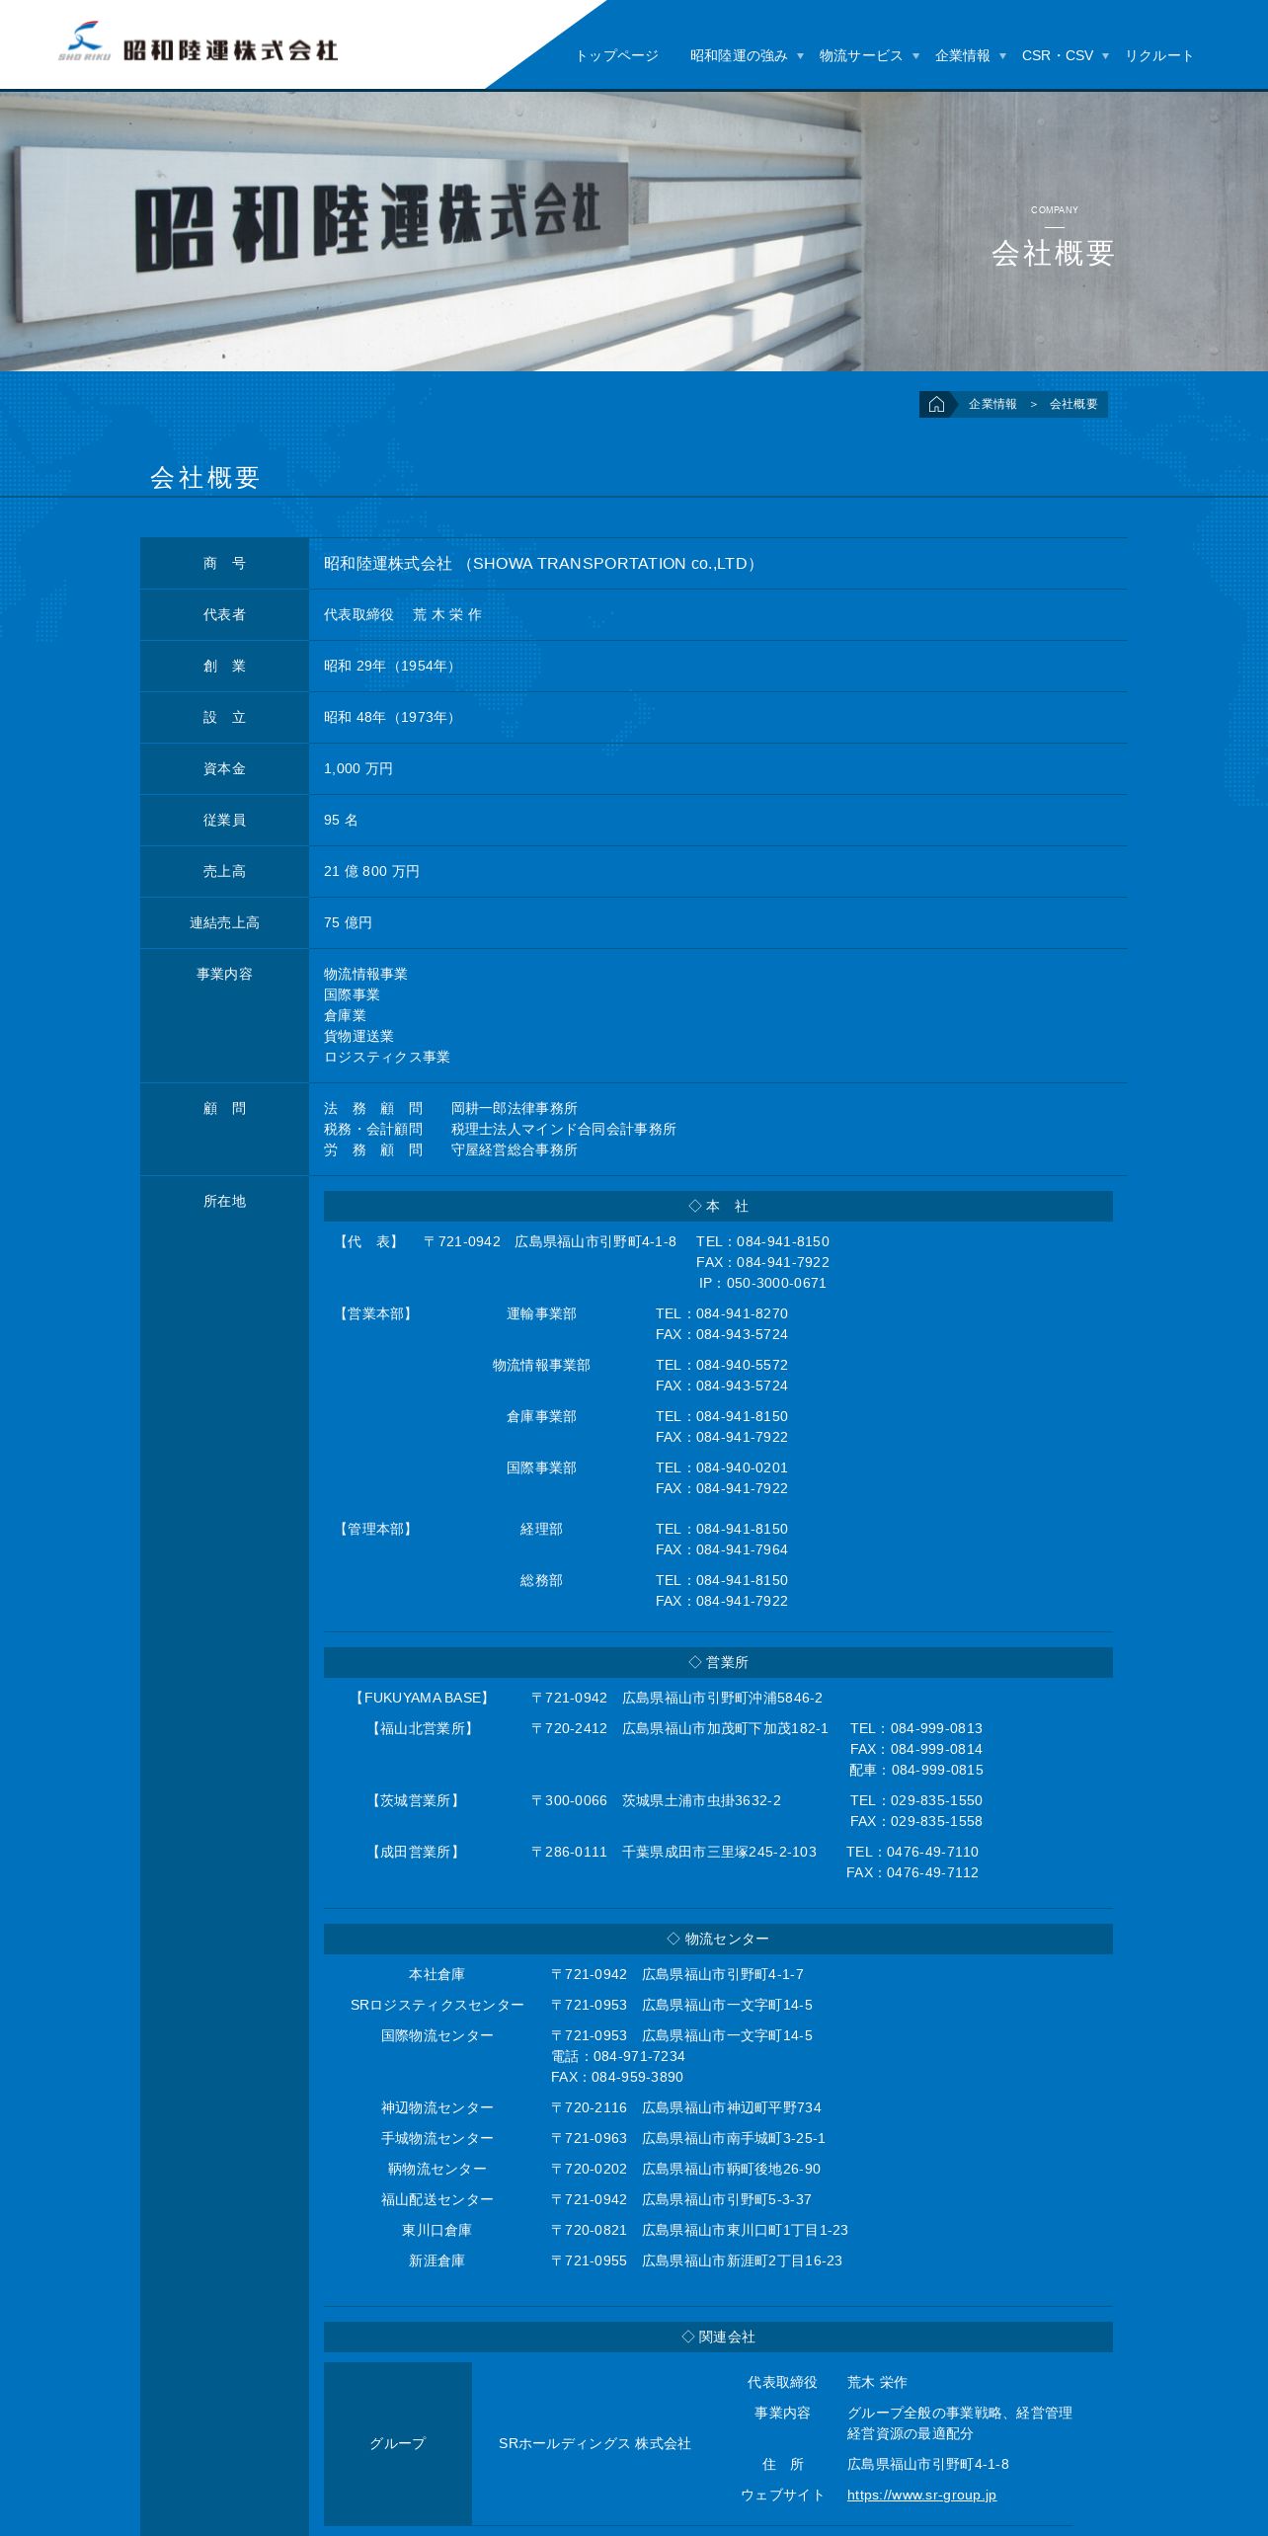Open the トップページ menu item
This screenshot has height=2536, width=1268.
pyautogui.click(x=617, y=55)
